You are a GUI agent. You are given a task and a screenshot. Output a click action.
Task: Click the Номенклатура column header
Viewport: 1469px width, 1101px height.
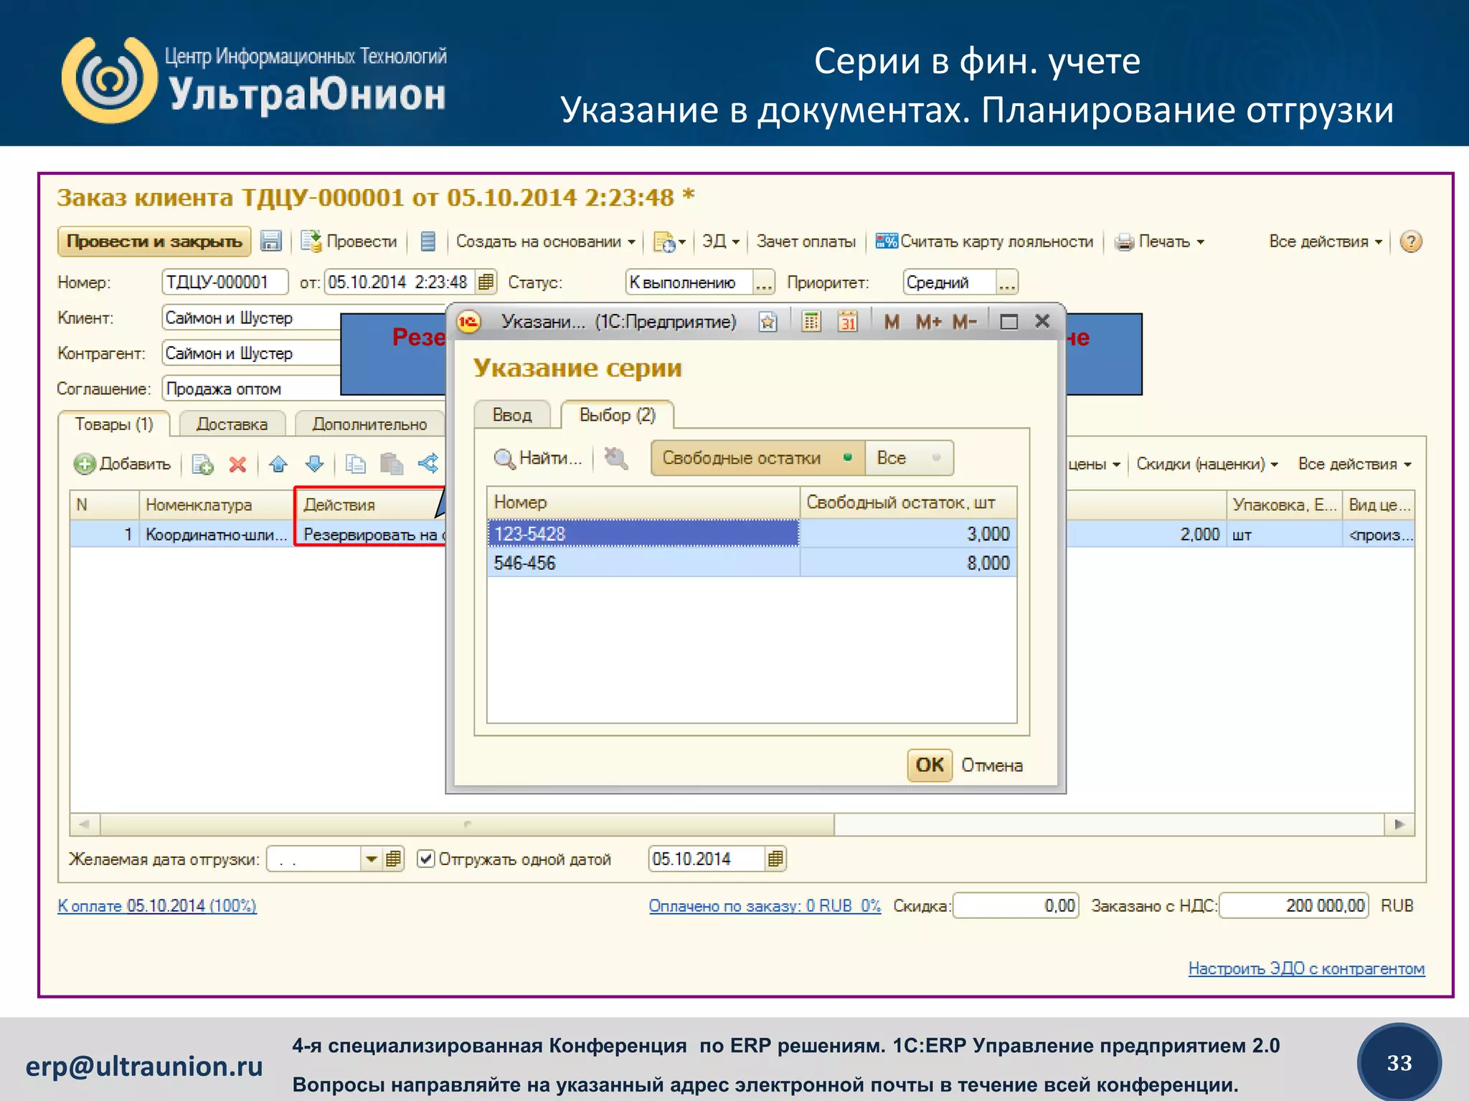tap(217, 505)
